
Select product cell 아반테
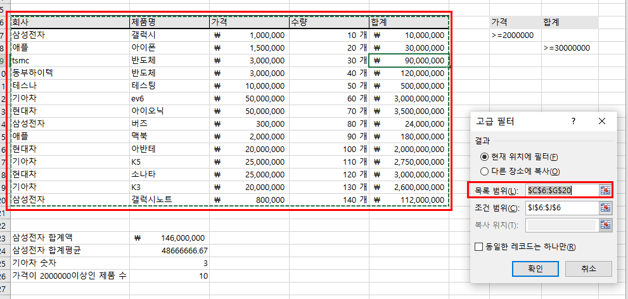(169, 150)
